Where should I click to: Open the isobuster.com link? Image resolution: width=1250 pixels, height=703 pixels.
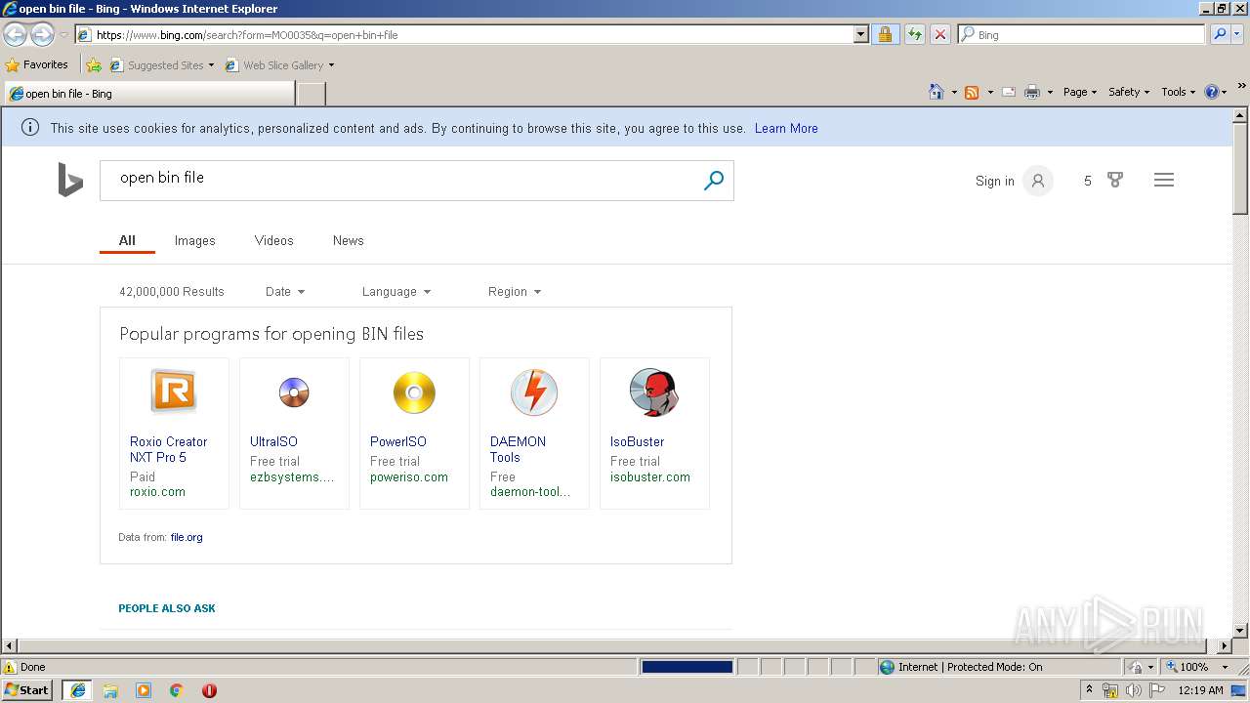coord(650,477)
